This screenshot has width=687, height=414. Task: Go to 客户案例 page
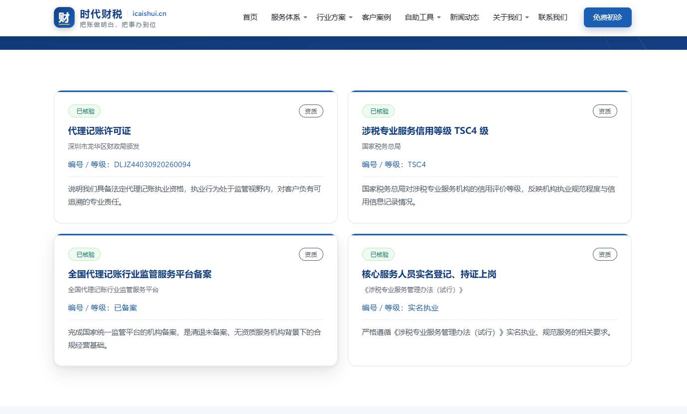coord(376,17)
